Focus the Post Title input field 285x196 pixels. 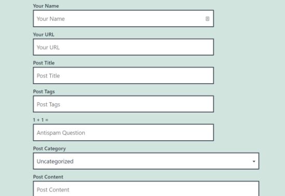click(123, 75)
